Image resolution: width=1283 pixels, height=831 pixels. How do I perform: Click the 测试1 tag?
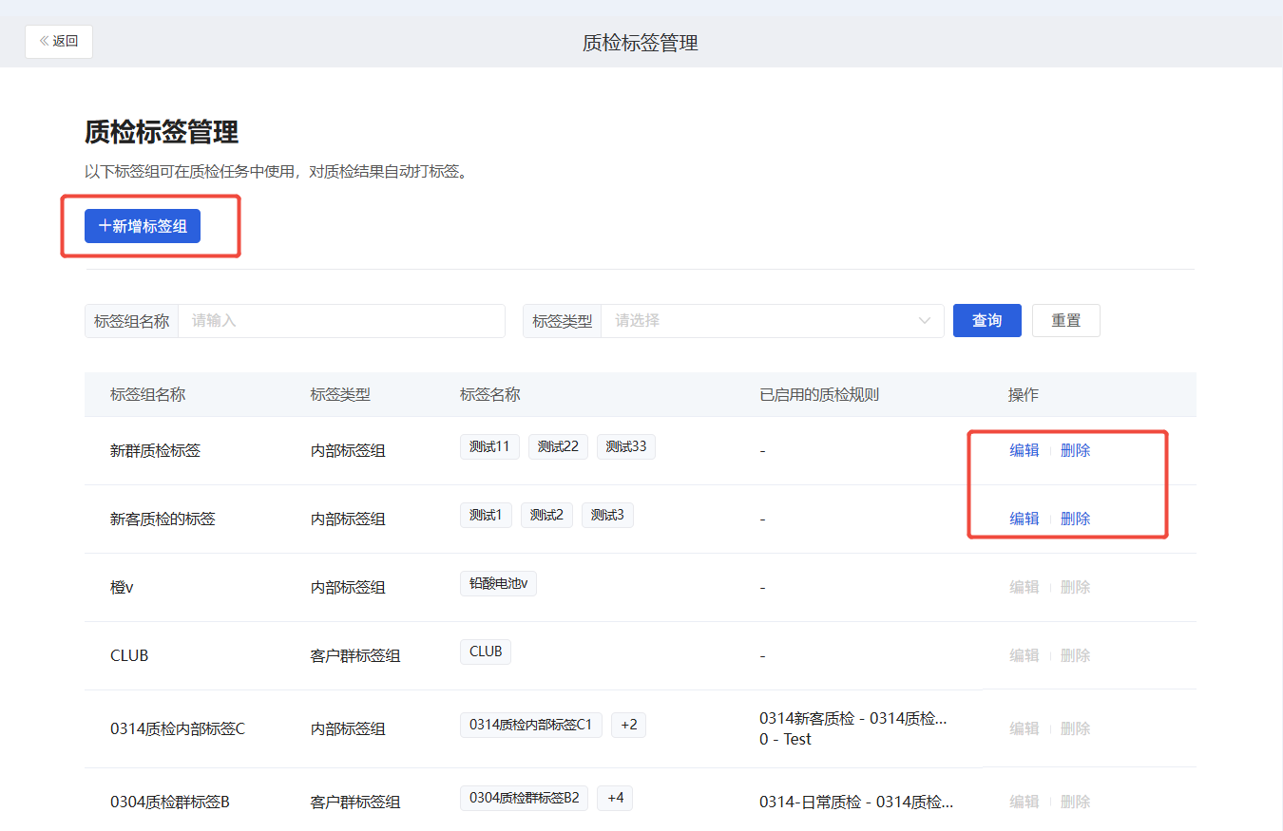coord(486,515)
